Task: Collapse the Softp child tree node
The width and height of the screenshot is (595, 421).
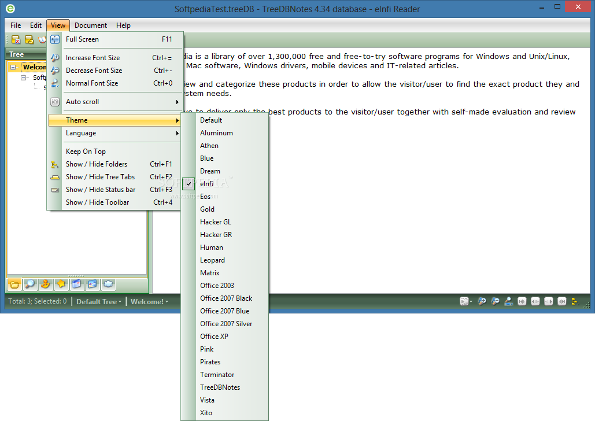Action: 24,77
